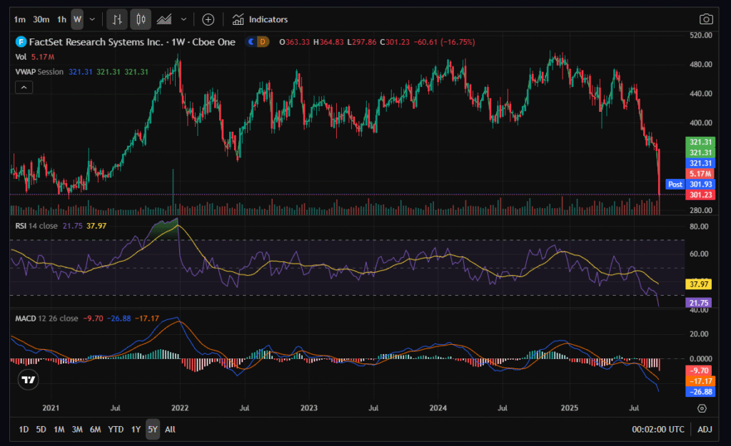731x446 pixels.
Task: Take a snapshot with the camera icon
Action: (x=706, y=19)
